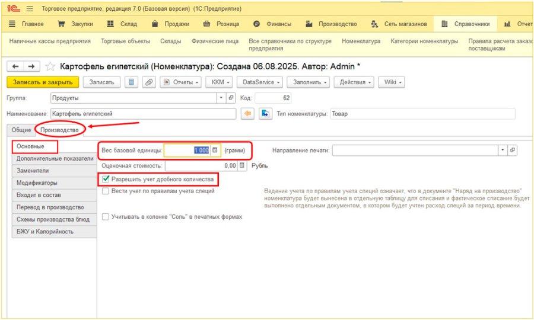Open Торговые объекты link
Image resolution: width=534 pixels, height=320 pixels.
point(125,41)
